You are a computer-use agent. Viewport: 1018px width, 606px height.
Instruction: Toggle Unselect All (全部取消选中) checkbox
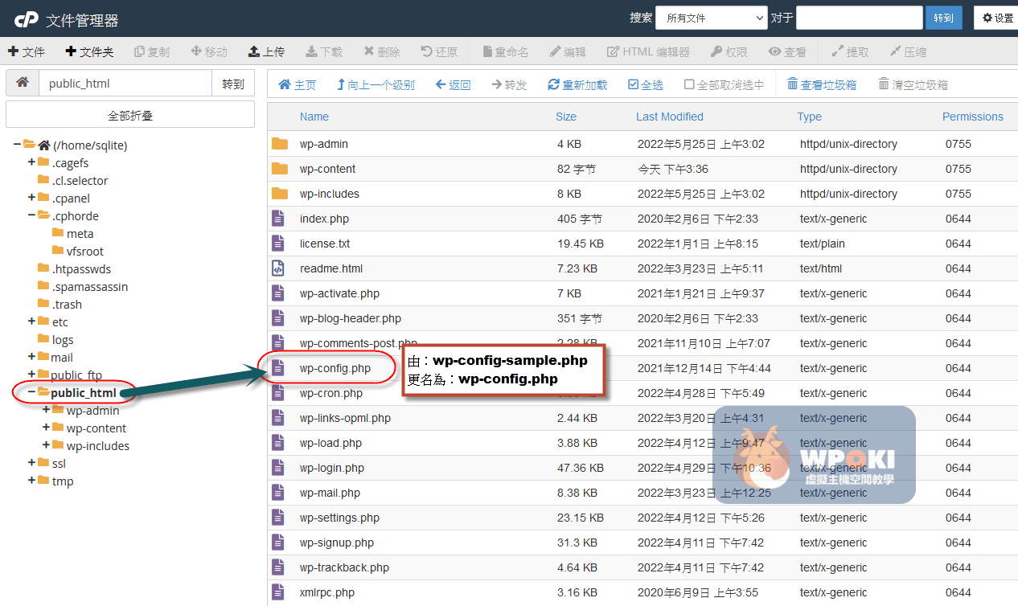[689, 84]
